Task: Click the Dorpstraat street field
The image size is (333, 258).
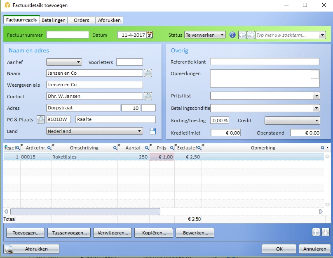Action: pos(83,108)
